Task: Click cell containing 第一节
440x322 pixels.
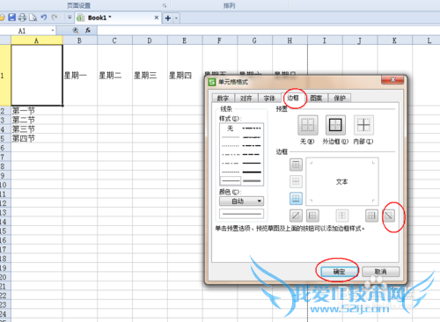Action: coord(37,111)
